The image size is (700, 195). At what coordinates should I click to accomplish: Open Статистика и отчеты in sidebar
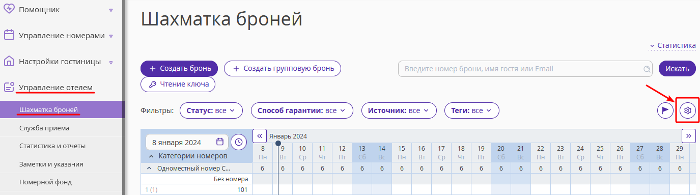pyautogui.click(x=52, y=146)
